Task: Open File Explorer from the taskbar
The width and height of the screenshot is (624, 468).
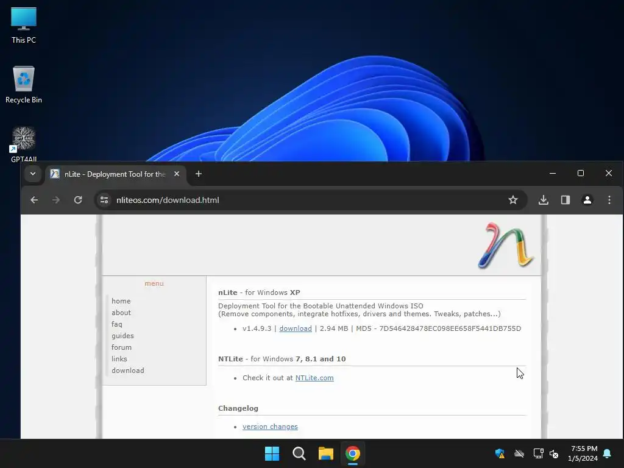Action: [325, 453]
